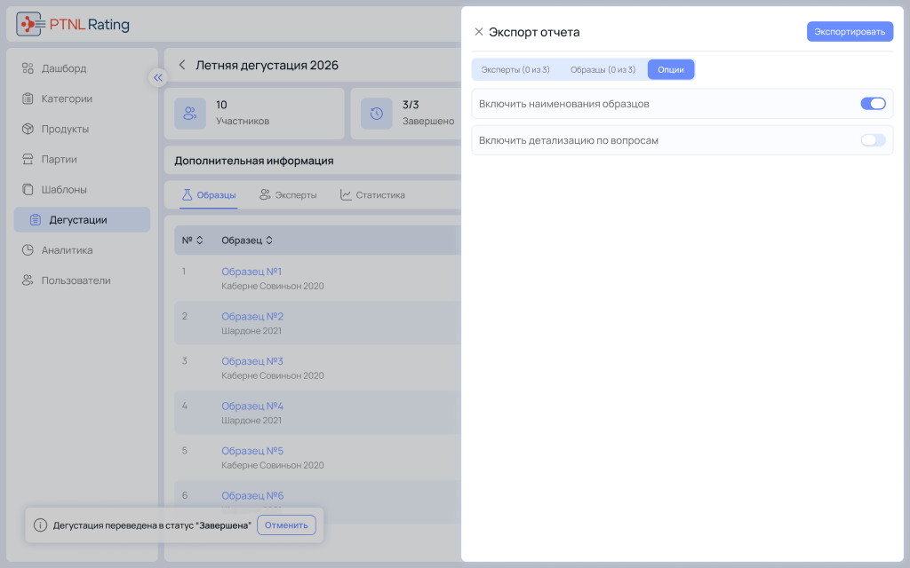
Task: Switch to Образцы (0 из 3) export tab
Action: coord(603,69)
